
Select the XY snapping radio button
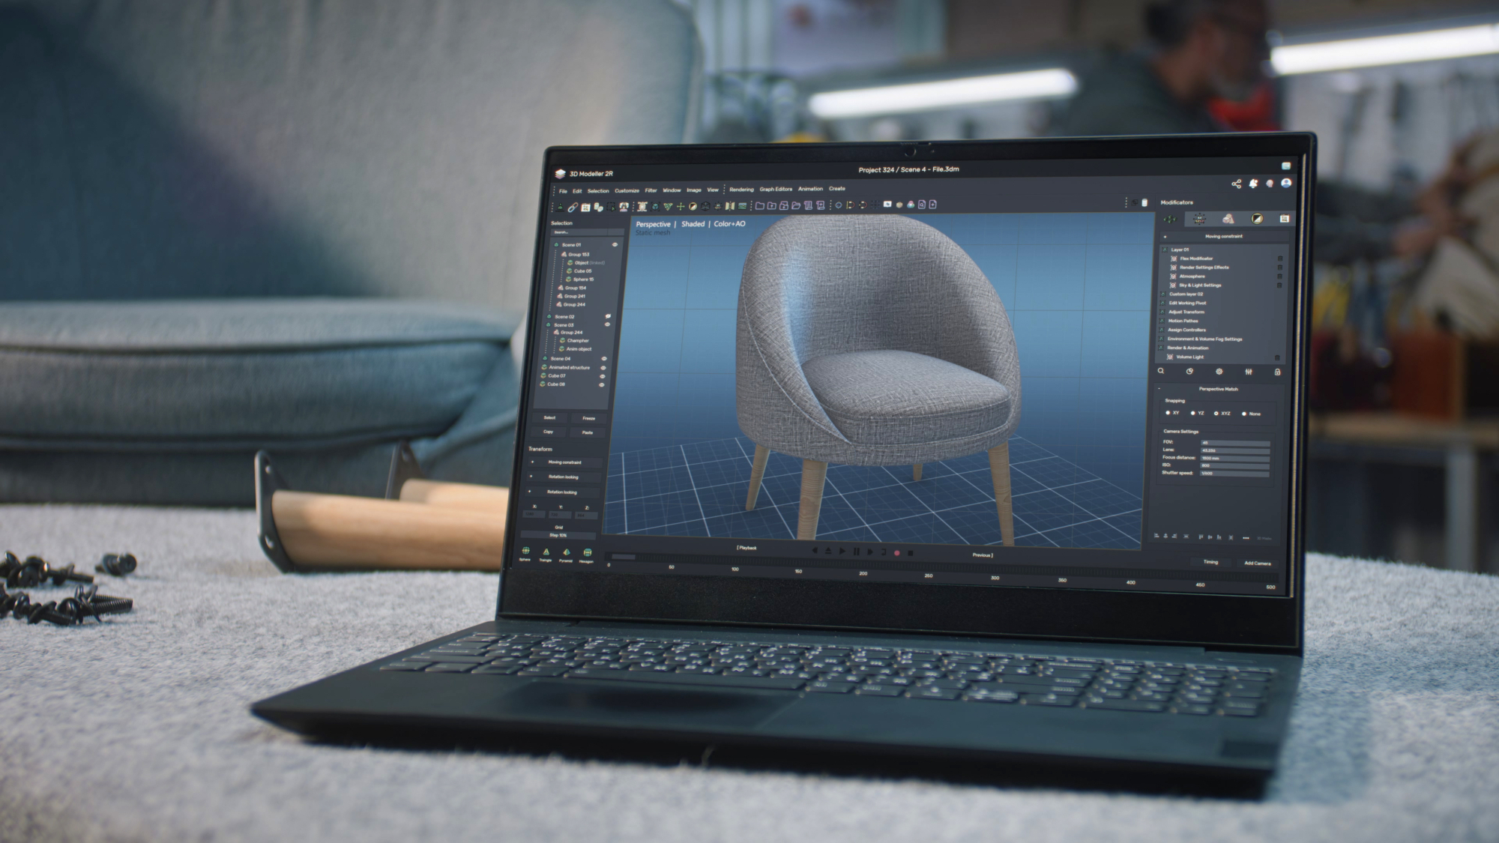(1168, 413)
